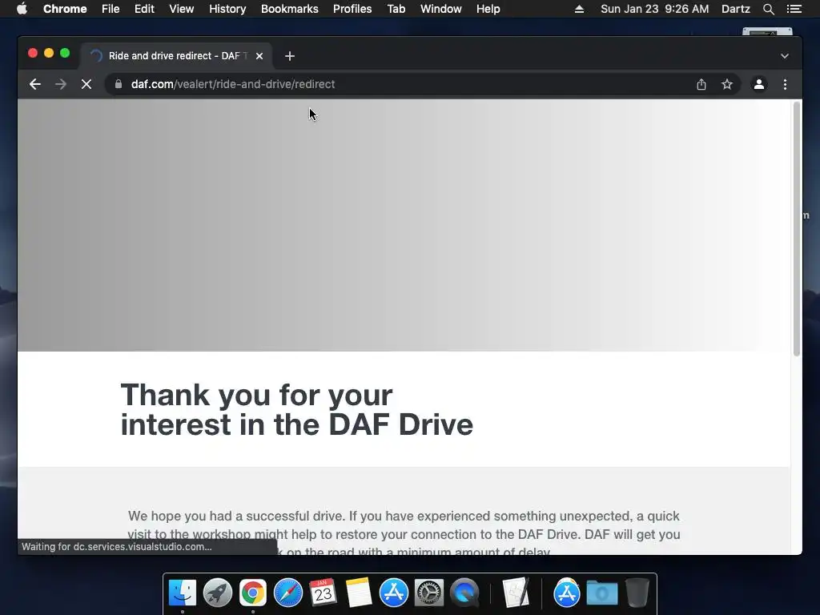
Task: Open Calendar showing 23 in the Dock
Action: coord(324,593)
